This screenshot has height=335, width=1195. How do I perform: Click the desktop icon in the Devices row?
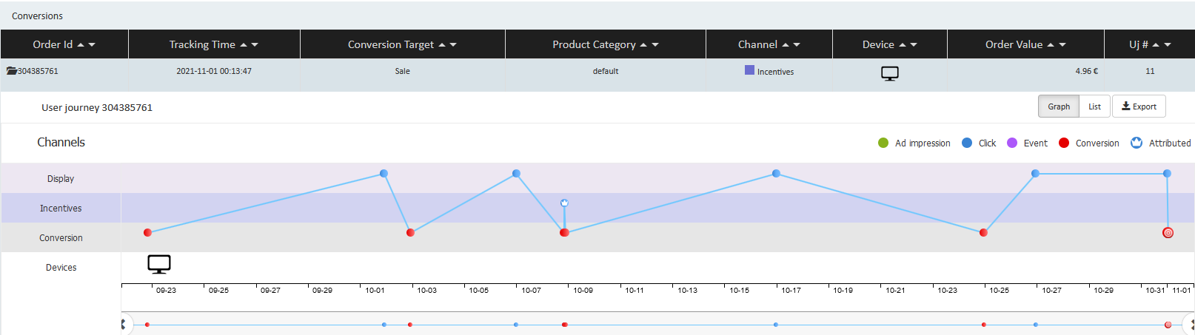click(x=159, y=264)
